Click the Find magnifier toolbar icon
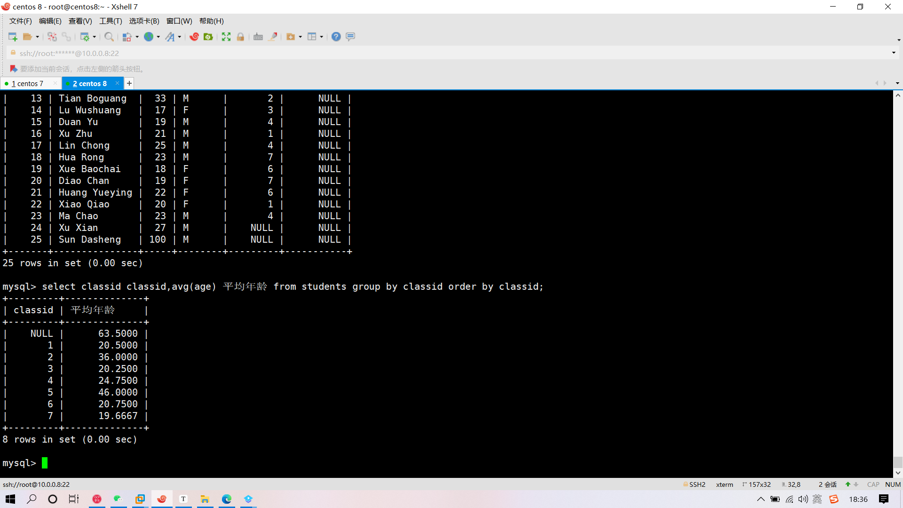Viewport: 903px width, 508px height. [109, 37]
